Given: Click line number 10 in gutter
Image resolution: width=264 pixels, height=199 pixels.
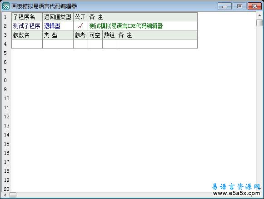Looking at the screenshot, I should click(x=7, y=98).
